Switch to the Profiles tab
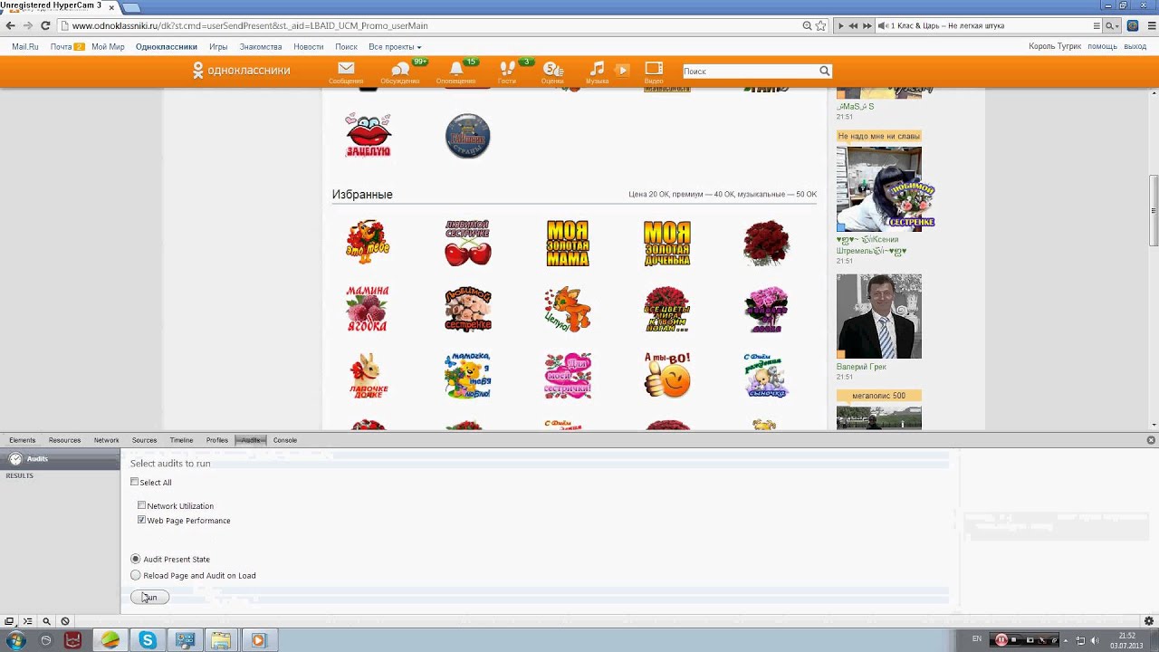Screen dimensions: 1159x652 (x=216, y=440)
